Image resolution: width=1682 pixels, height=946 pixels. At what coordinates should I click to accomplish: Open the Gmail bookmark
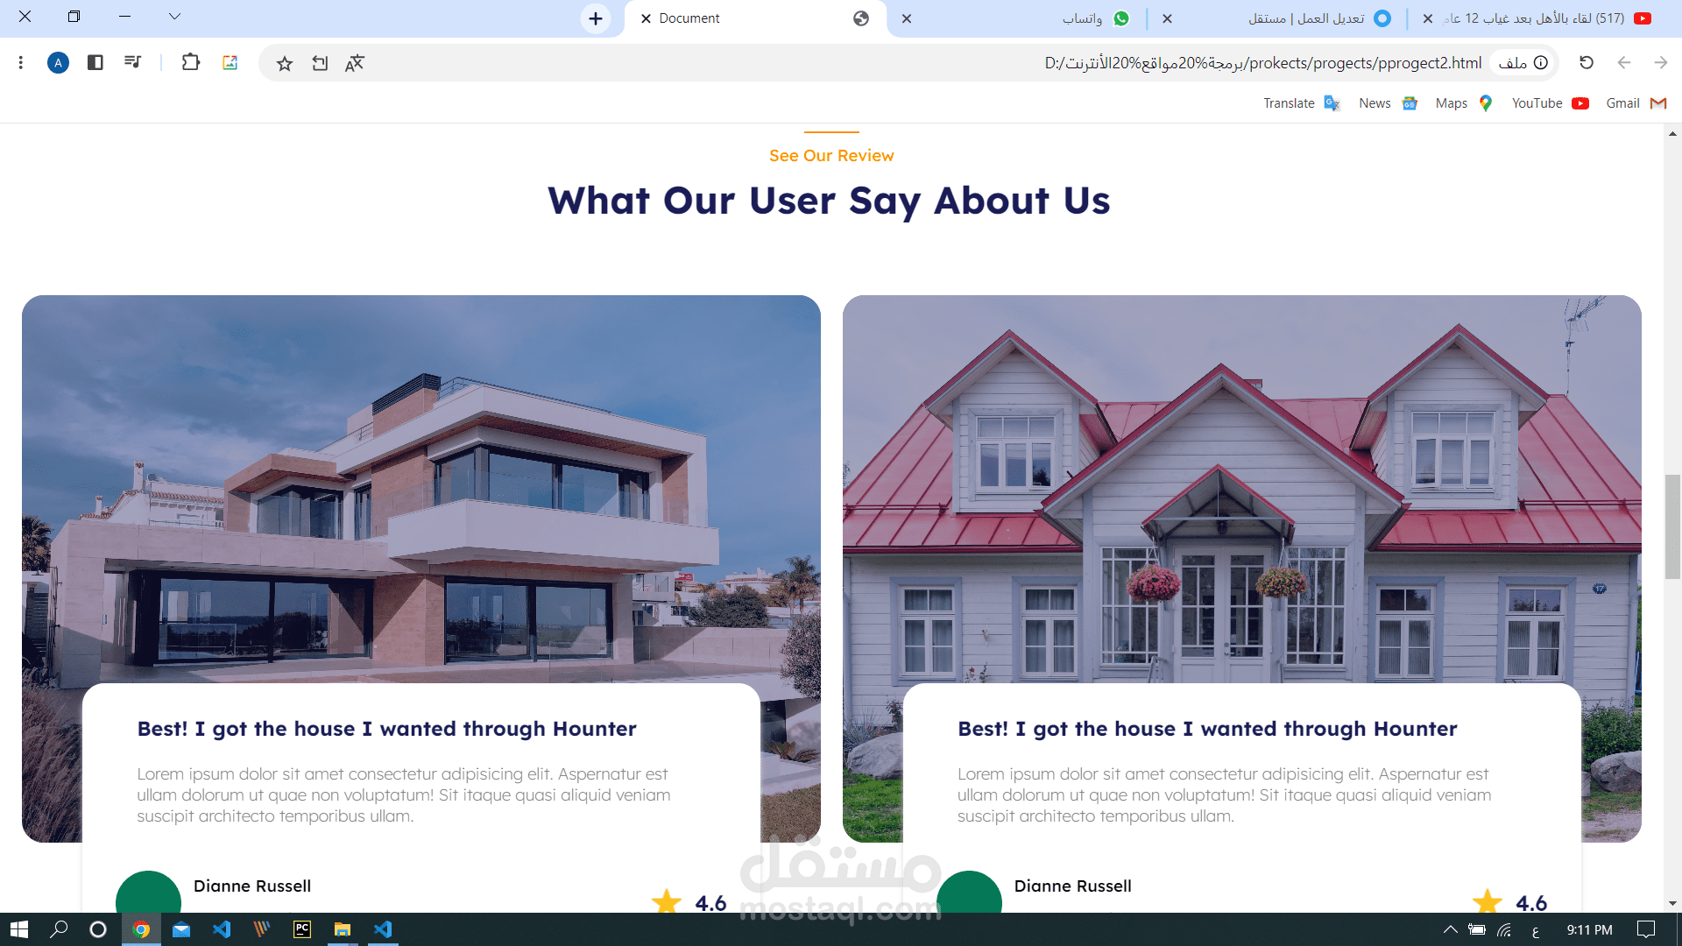pos(1635,103)
